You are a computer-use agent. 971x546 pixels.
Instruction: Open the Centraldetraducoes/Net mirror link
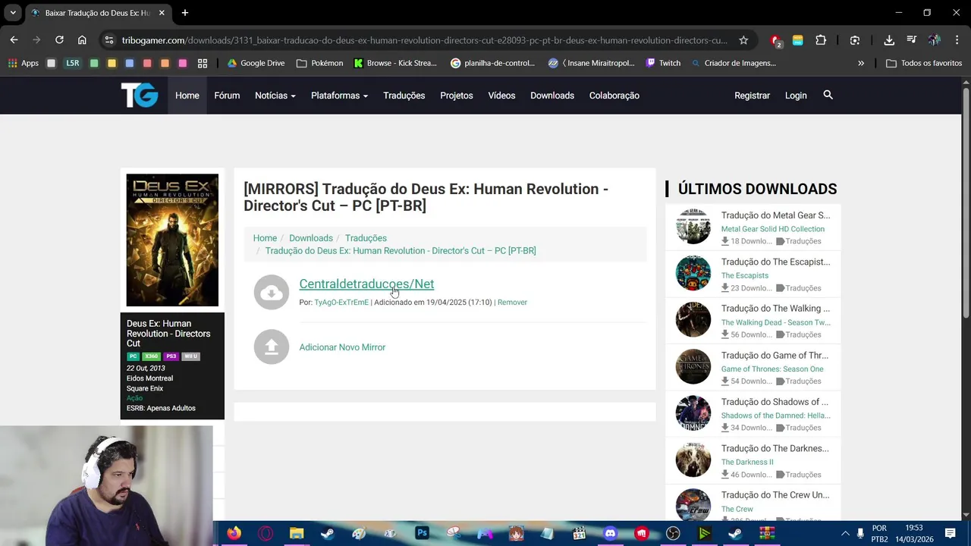click(x=366, y=284)
